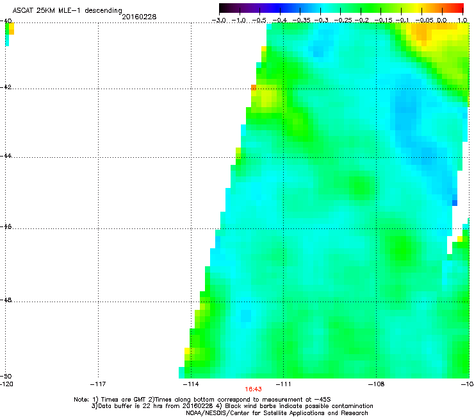This screenshot has height=417, width=474.
Task: Click the '-50' latitude axis label
Action: click(x=6, y=377)
